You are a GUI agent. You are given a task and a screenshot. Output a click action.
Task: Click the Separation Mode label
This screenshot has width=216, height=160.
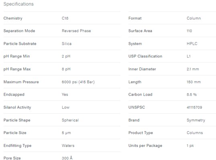point(19,31)
